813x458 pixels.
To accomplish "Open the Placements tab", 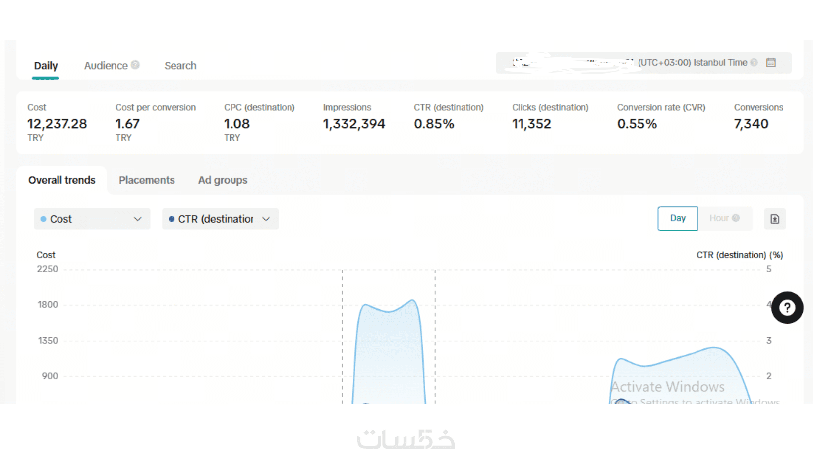I will click(147, 180).
